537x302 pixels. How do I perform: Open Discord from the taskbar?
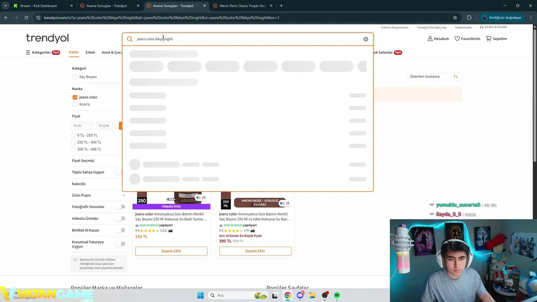click(x=300, y=295)
